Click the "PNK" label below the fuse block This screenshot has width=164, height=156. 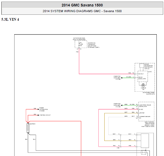pyautogui.click(x=77, y=52)
